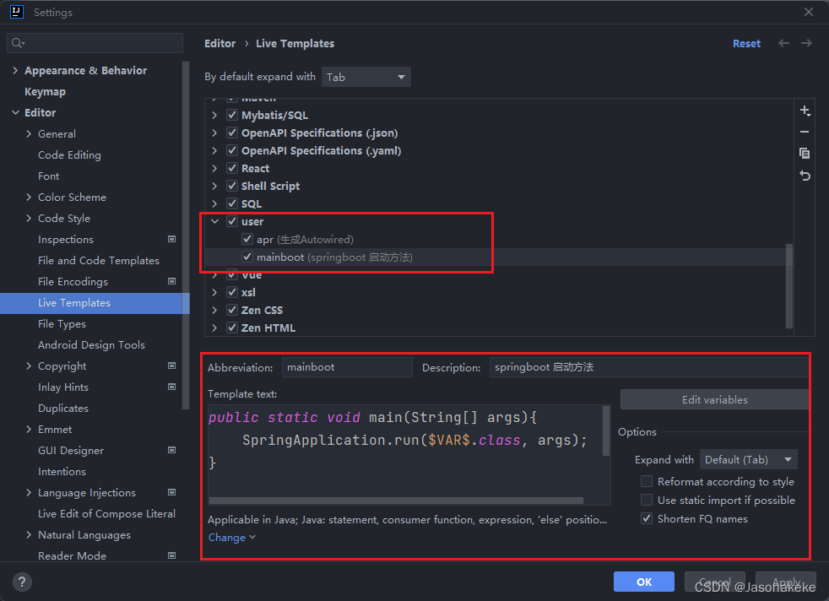Screen dimensions: 829x601
Task: Click the Abbreviation input field
Action: pos(347,367)
